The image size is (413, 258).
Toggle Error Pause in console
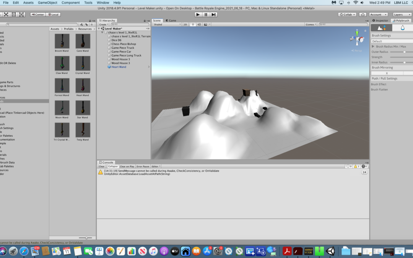(x=143, y=166)
